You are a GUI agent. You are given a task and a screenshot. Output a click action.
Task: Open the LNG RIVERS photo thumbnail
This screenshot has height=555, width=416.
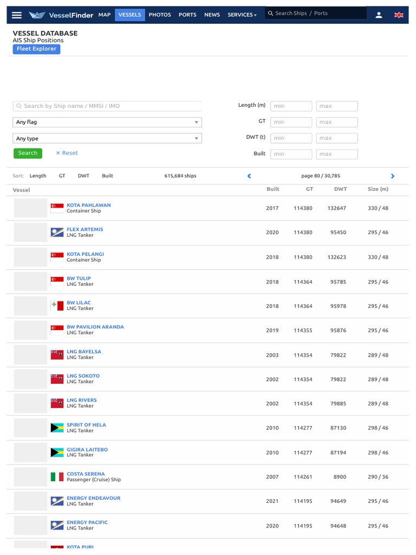pos(30,403)
